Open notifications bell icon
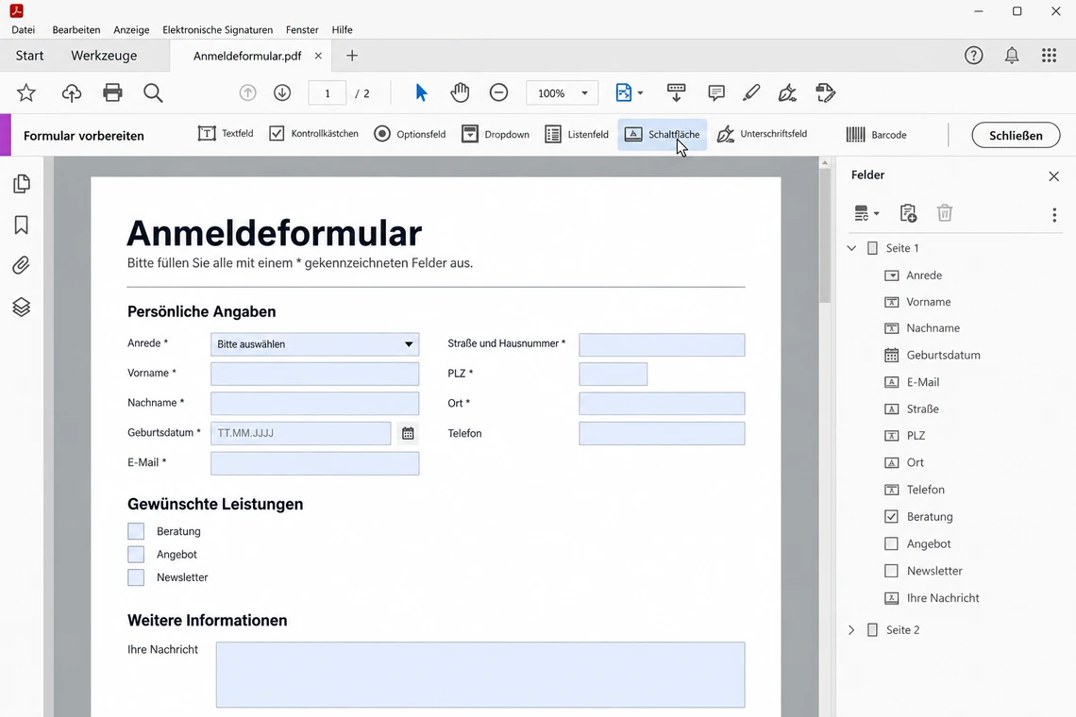The height and width of the screenshot is (717, 1076). (1012, 56)
